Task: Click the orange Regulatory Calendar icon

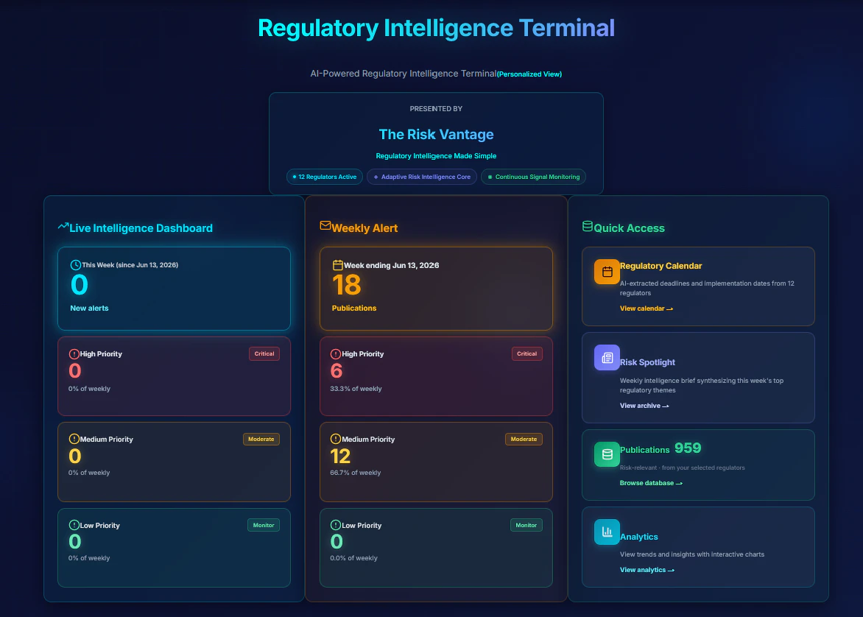Action: coord(607,272)
